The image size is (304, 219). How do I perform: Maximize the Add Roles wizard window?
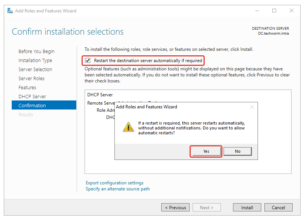tap(274, 11)
